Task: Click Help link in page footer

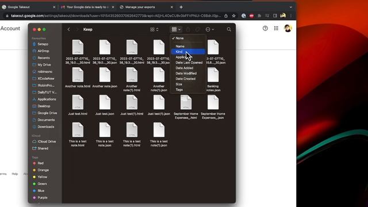Action: [15, 174]
